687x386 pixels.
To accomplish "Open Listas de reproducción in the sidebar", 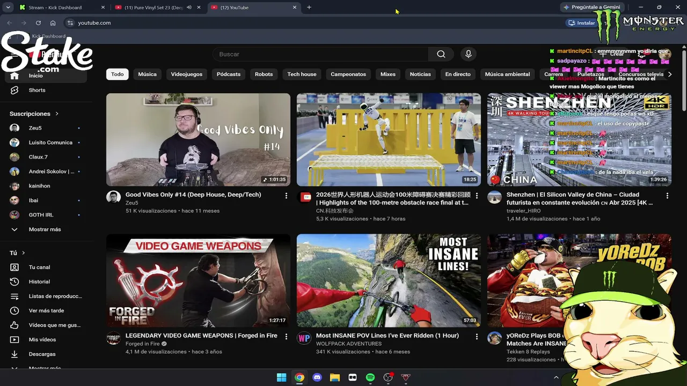I will click(x=46, y=296).
